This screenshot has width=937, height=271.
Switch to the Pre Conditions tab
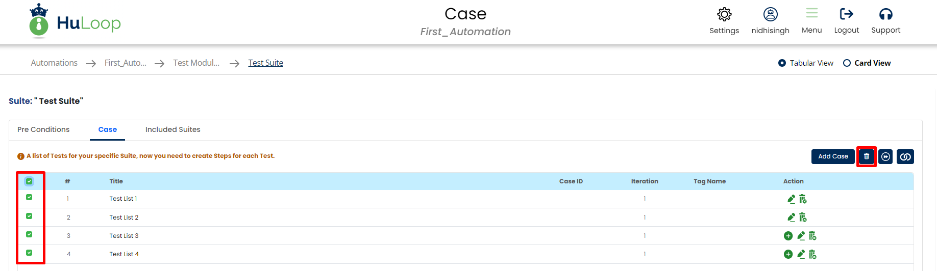pyautogui.click(x=43, y=129)
